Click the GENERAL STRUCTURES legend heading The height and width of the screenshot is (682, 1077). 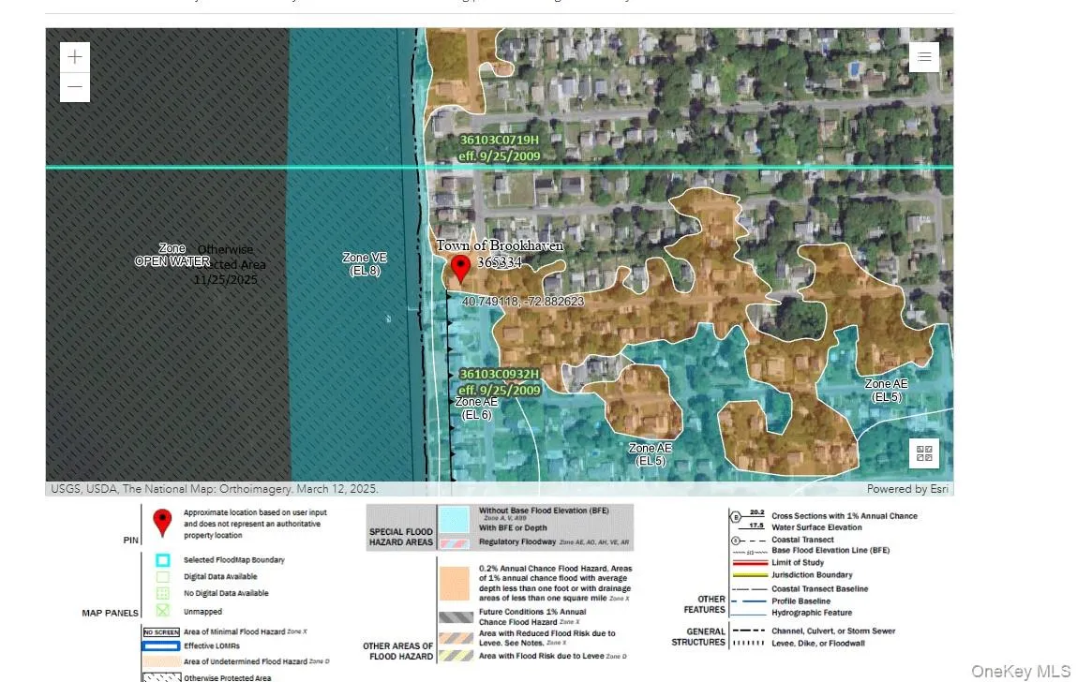pos(698,637)
